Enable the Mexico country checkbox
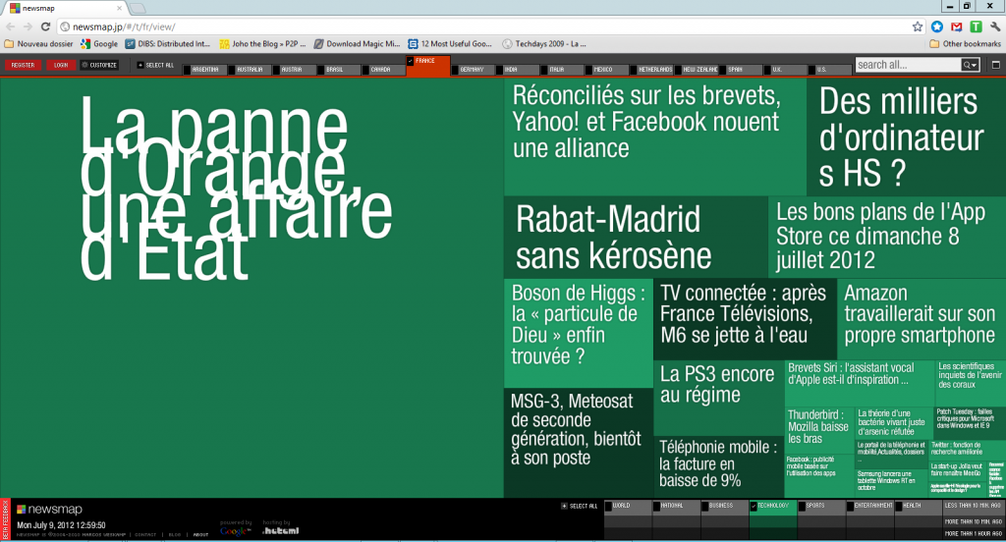Image resolution: width=1006 pixels, height=542 pixels. pos(589,70)
